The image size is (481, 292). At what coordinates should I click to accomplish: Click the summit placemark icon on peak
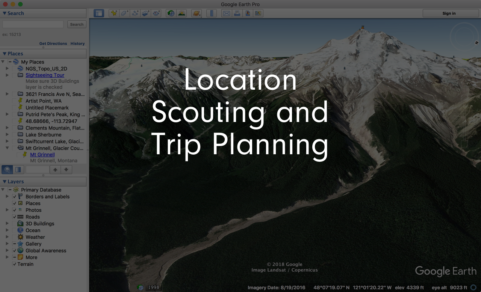pos(363,27)
